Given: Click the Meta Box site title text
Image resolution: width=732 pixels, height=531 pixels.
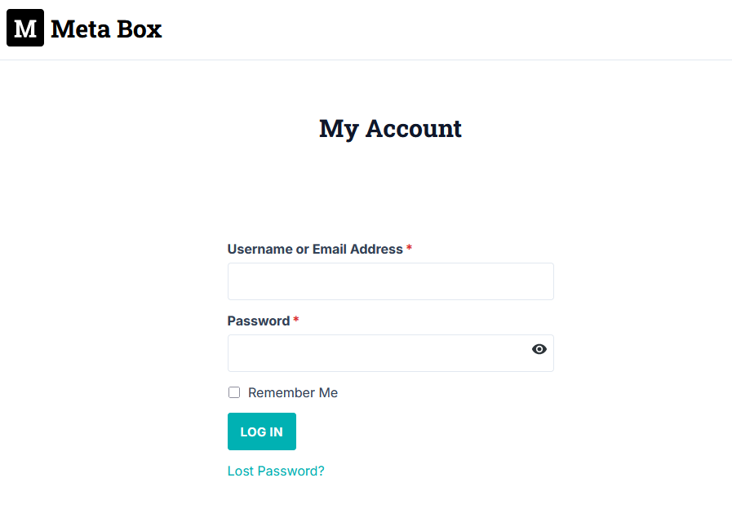Looking at the screenshot, I should click(106, 29).
